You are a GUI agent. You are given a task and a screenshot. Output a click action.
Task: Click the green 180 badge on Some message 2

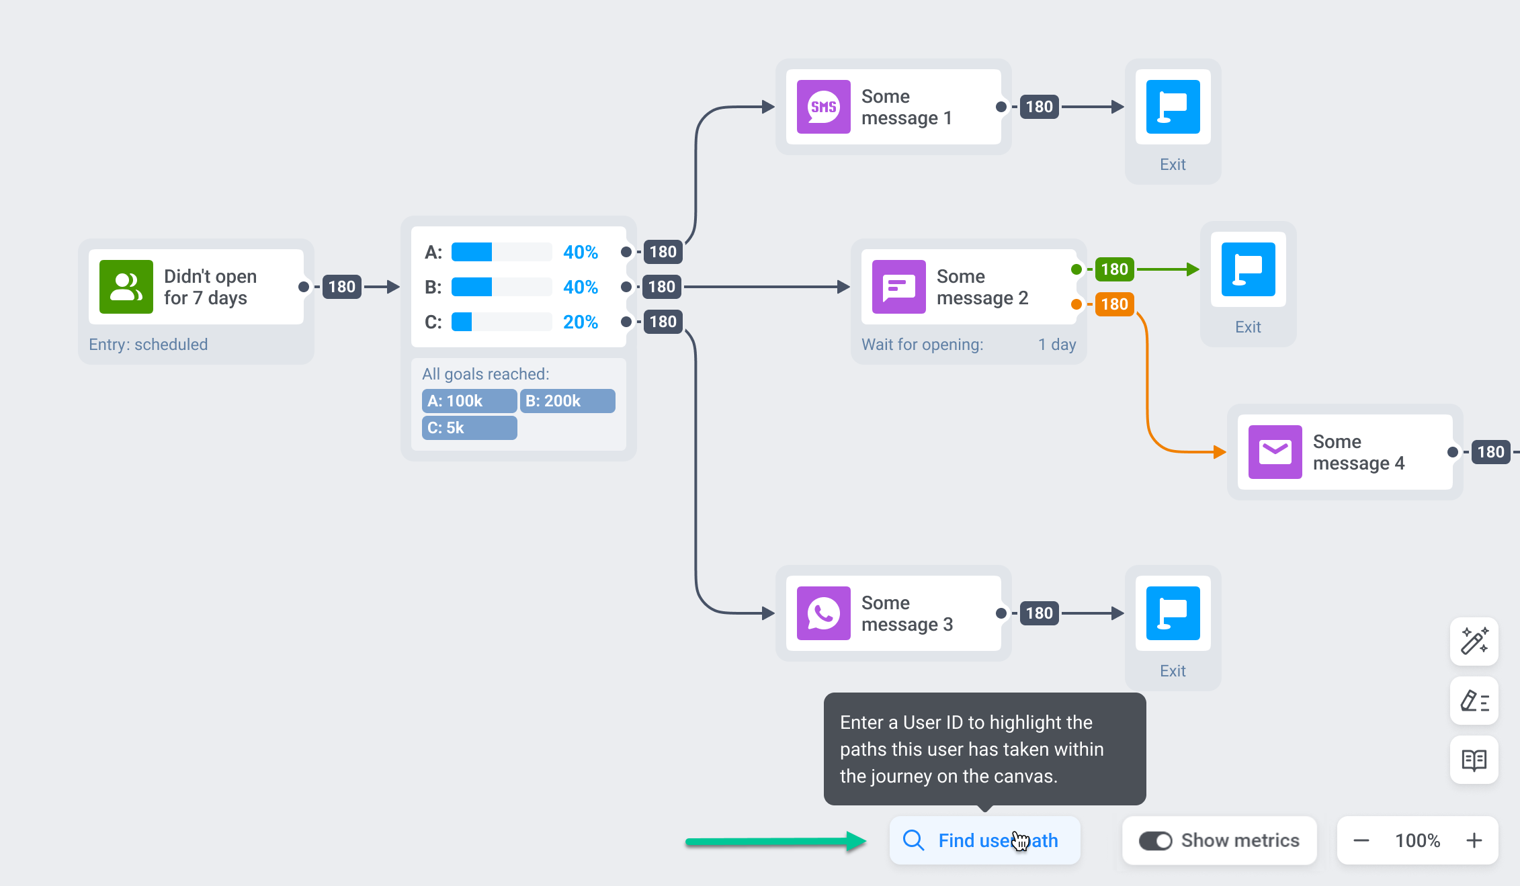[1114, 269]
